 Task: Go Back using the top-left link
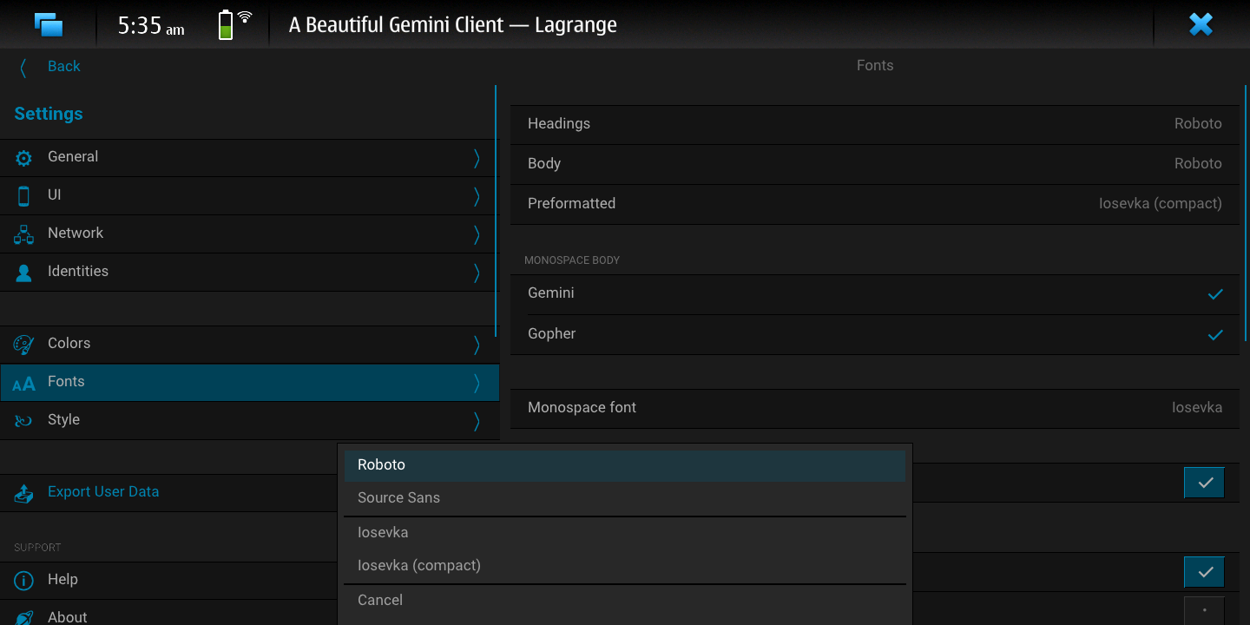click(x=62, y=67)
